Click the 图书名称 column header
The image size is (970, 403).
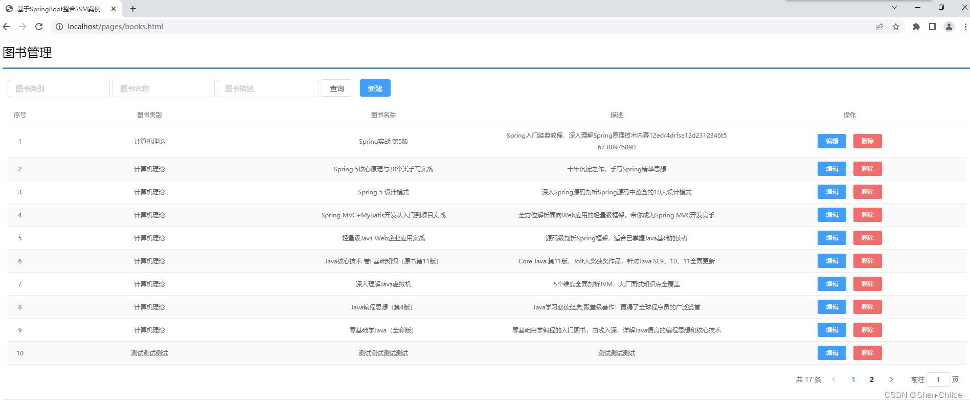[384, 115]
